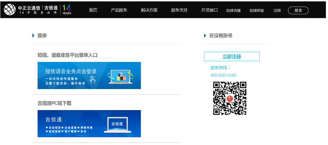The height and width of the screenshot is (145, 328).
Task: Open the 解决方案 menu
Action: pos(149,10)
